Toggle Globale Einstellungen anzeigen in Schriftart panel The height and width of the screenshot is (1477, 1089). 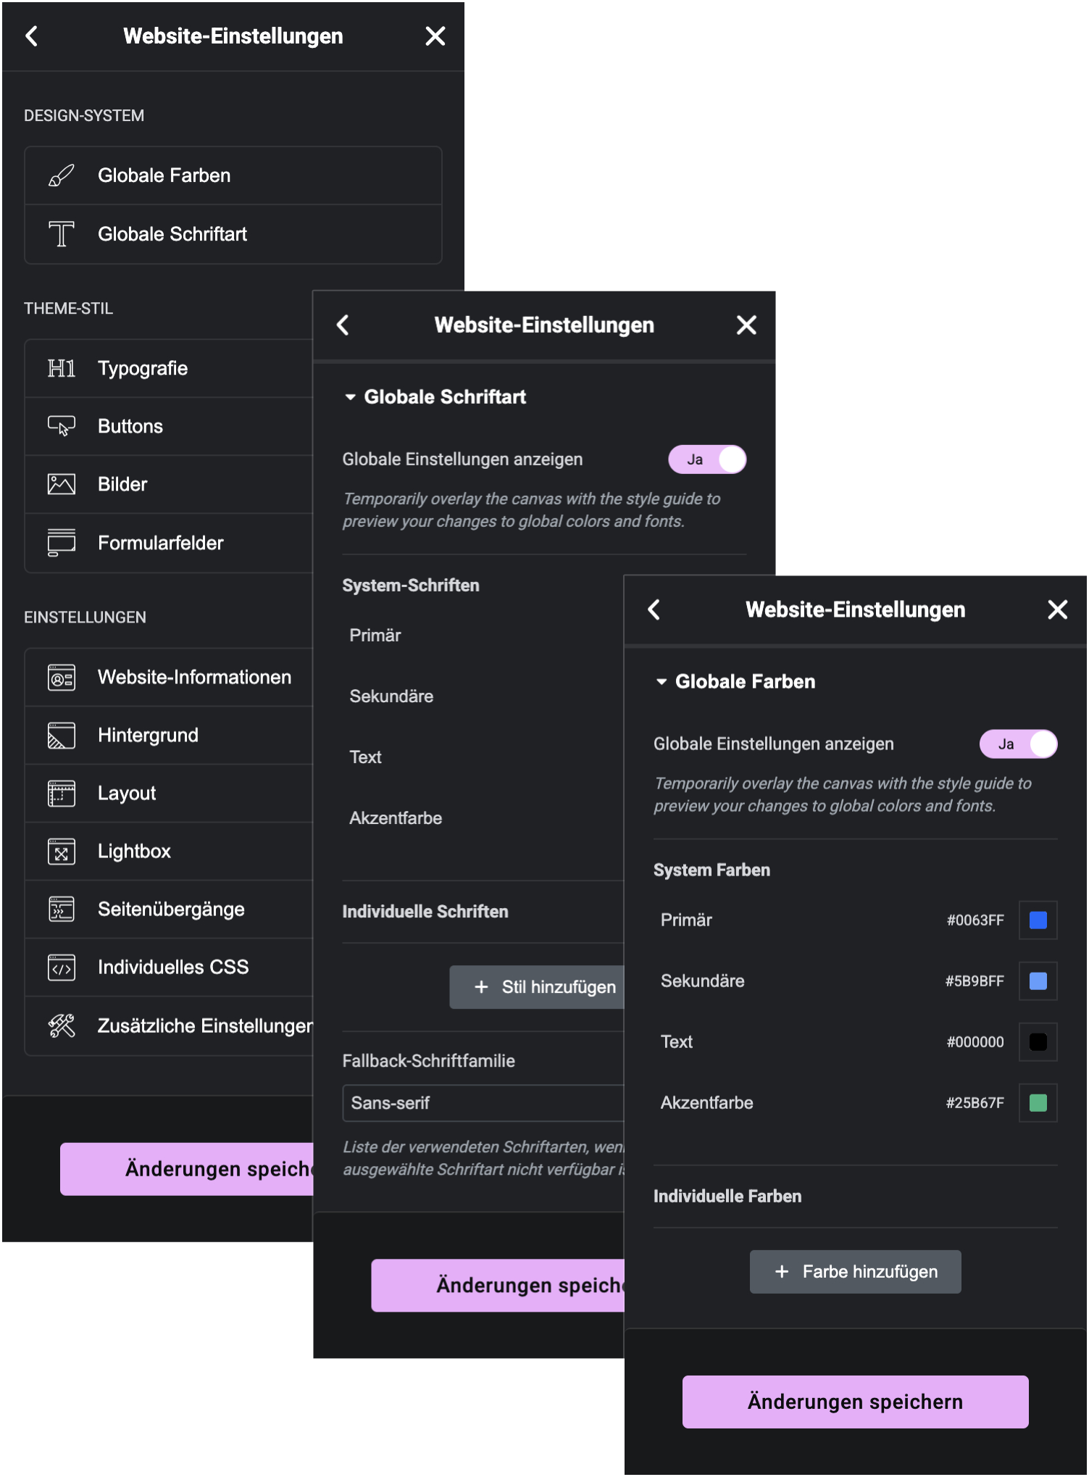(x=707, y=459)
